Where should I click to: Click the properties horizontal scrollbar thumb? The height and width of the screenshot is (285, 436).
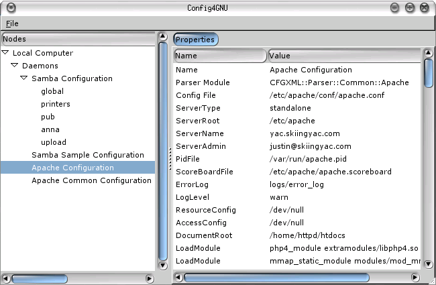[x=276, y=277]
